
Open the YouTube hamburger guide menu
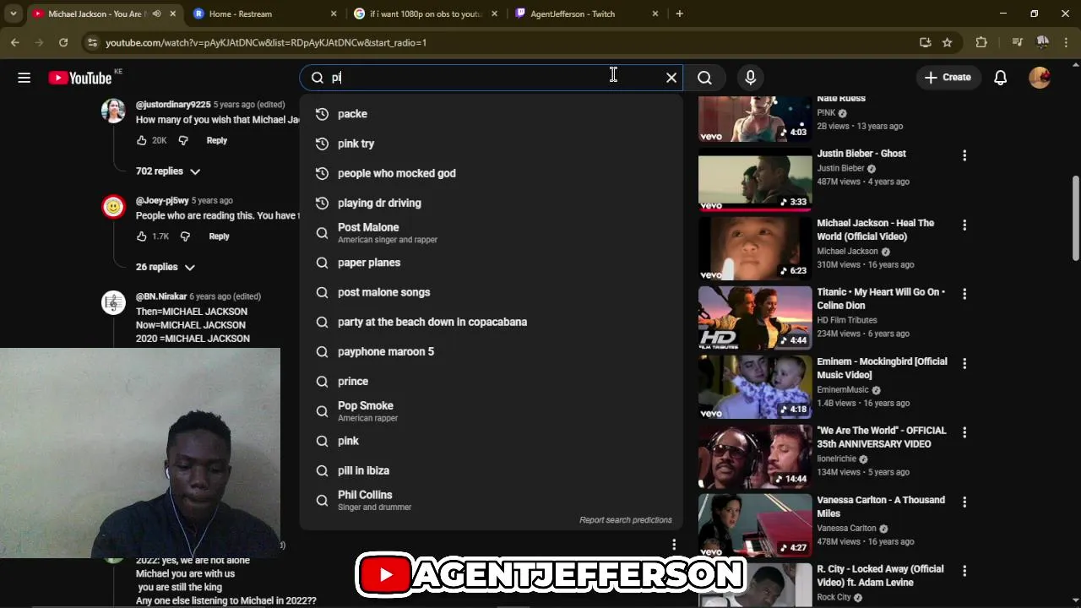[x=24, y=78]
